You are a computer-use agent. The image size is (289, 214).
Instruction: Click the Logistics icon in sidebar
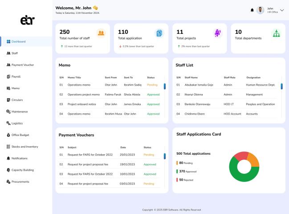coord(8,123)
